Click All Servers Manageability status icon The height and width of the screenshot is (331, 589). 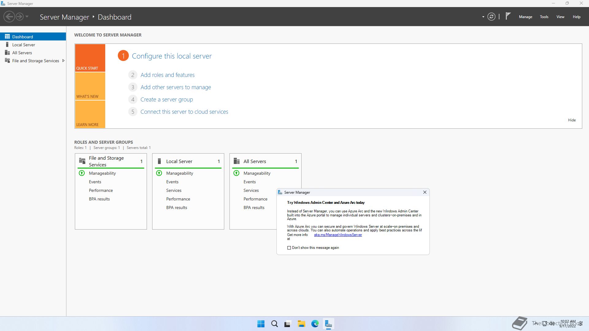point(237,173)
